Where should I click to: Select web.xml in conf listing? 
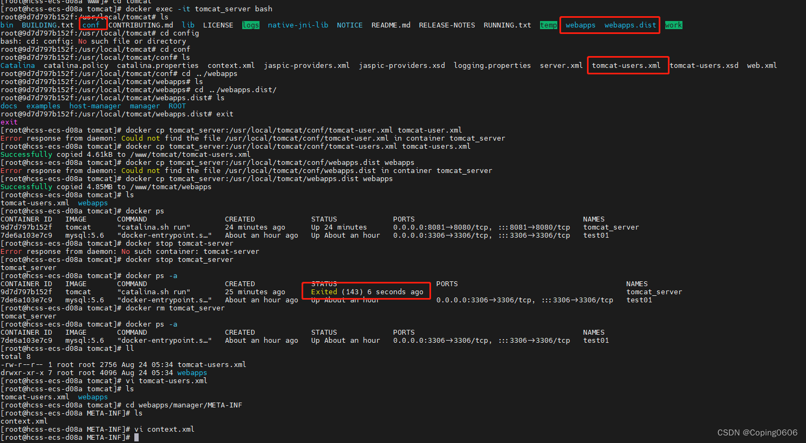(x=762, y=66)
